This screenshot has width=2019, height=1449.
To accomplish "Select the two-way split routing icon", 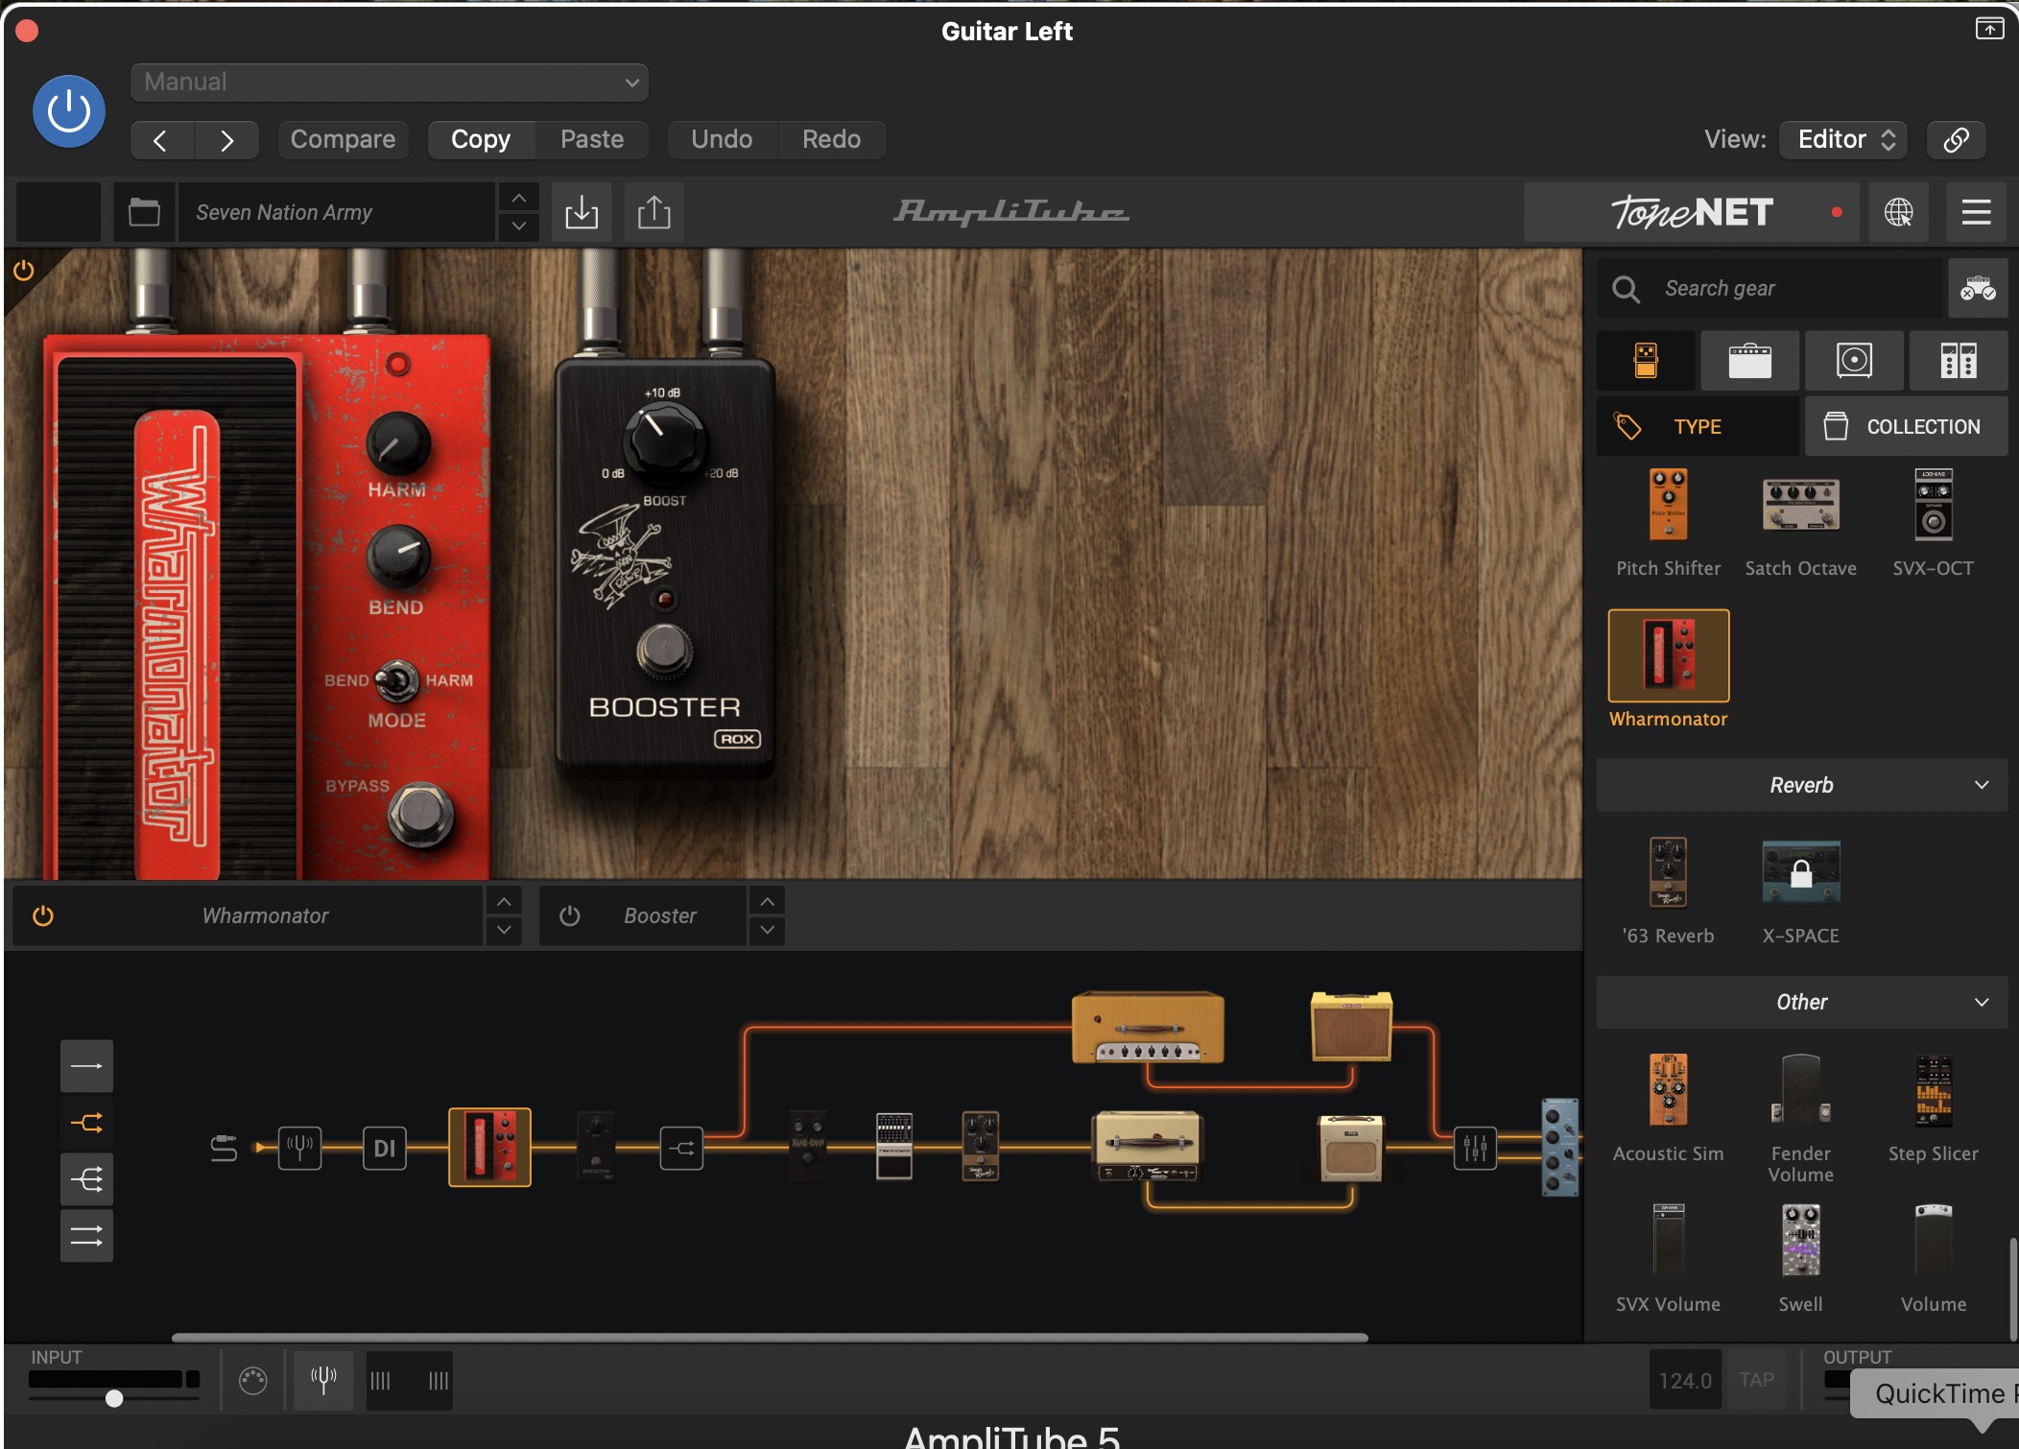I will coord(86,1123).
